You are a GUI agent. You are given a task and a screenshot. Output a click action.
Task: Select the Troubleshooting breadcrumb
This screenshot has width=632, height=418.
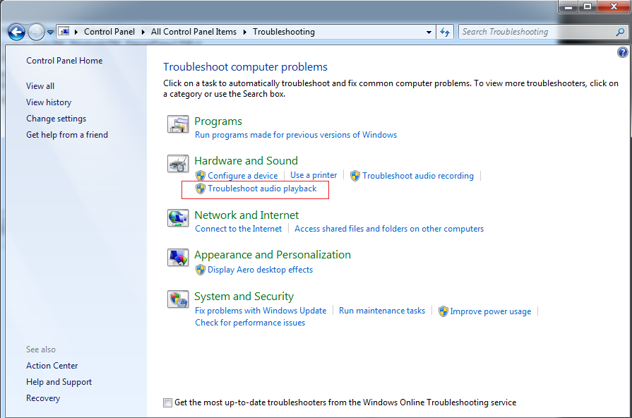click(x=284, y=32)
